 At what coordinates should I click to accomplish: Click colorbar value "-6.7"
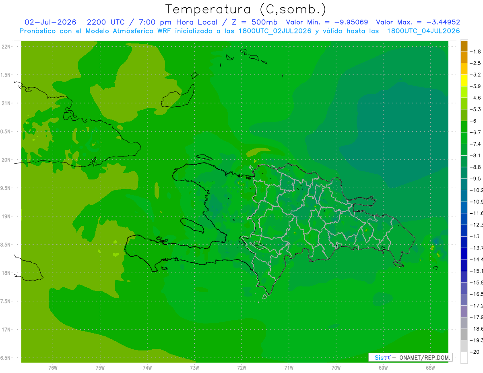point(476,132)
